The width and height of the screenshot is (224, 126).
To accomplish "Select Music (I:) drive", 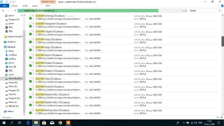I will (x=11, y=102).
